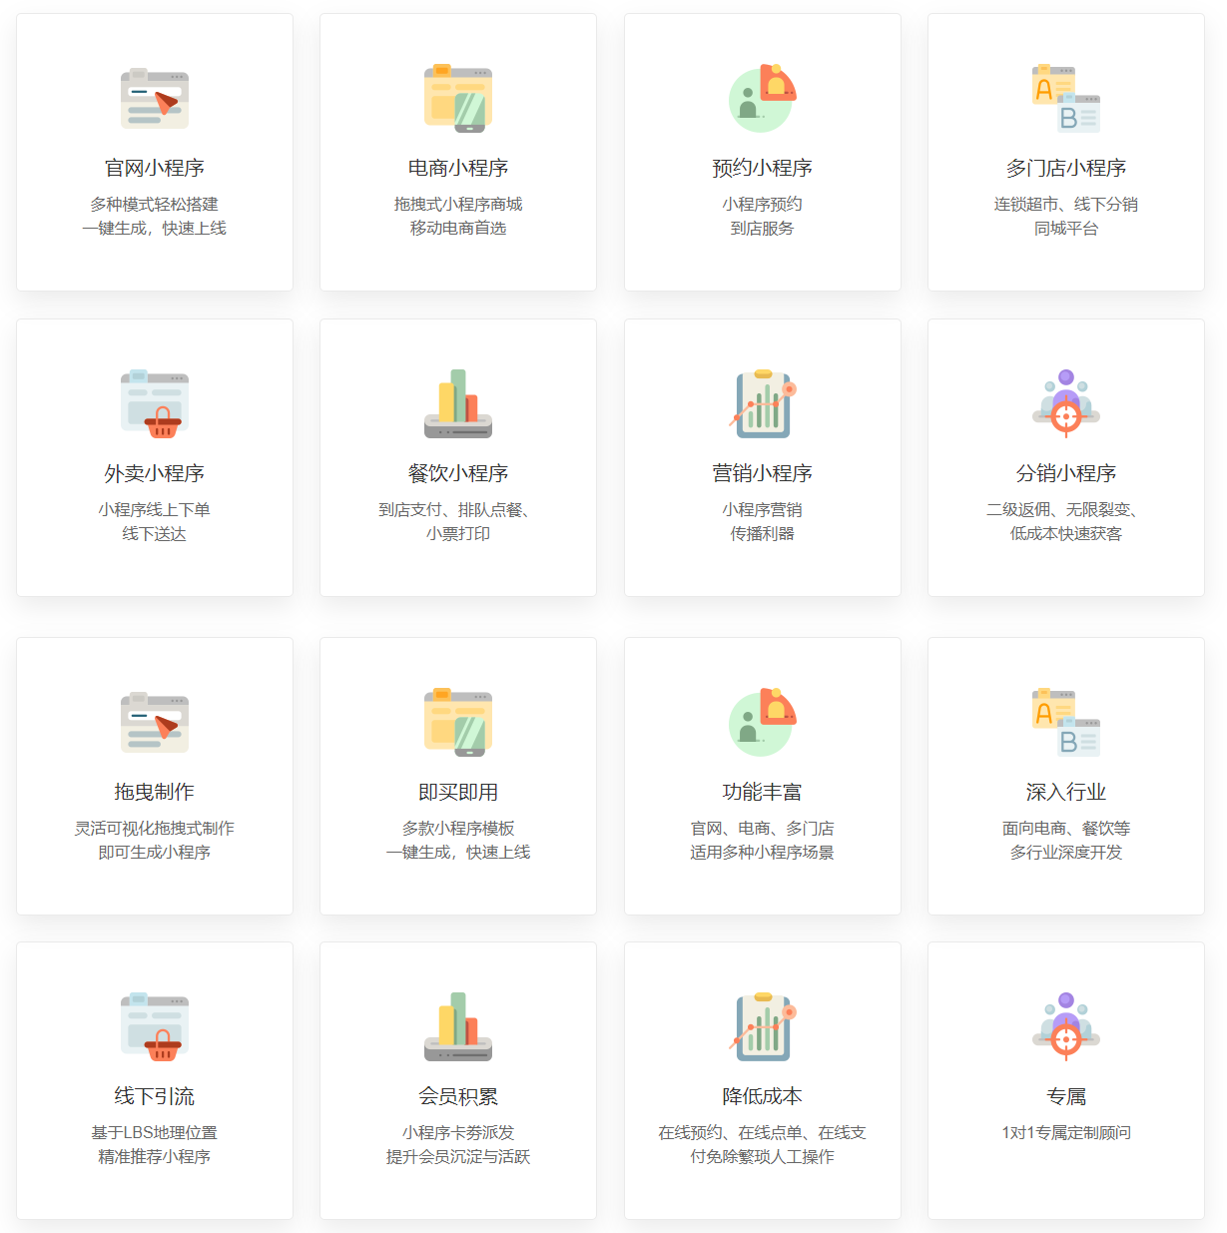Click the 营销小程序 clipboard chart icon
Viewport: 1227px width, 1233px height.
tap(762, 402)
